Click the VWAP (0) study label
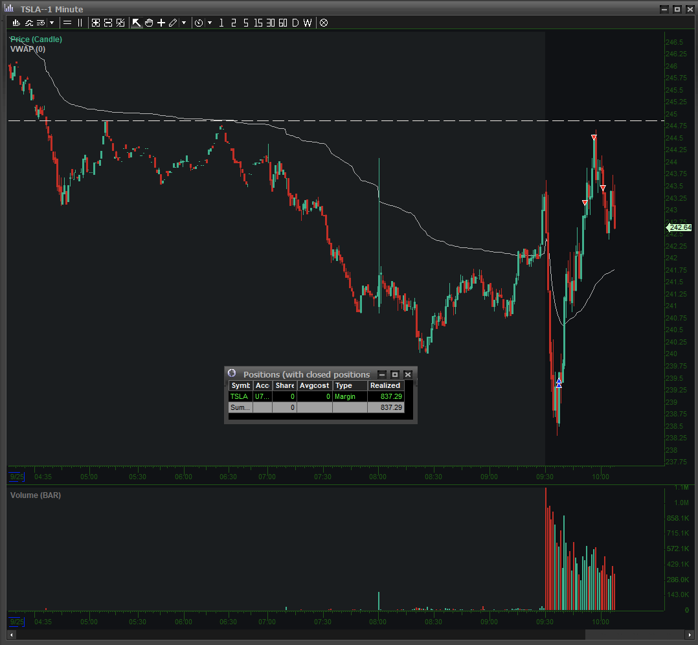Viewport: 698px width, 645px height. coord(28,49)
